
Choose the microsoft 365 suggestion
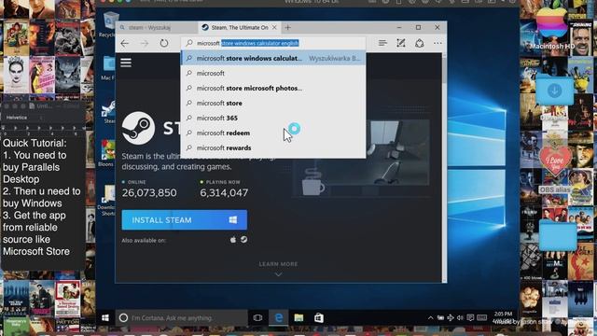(273, 118)
